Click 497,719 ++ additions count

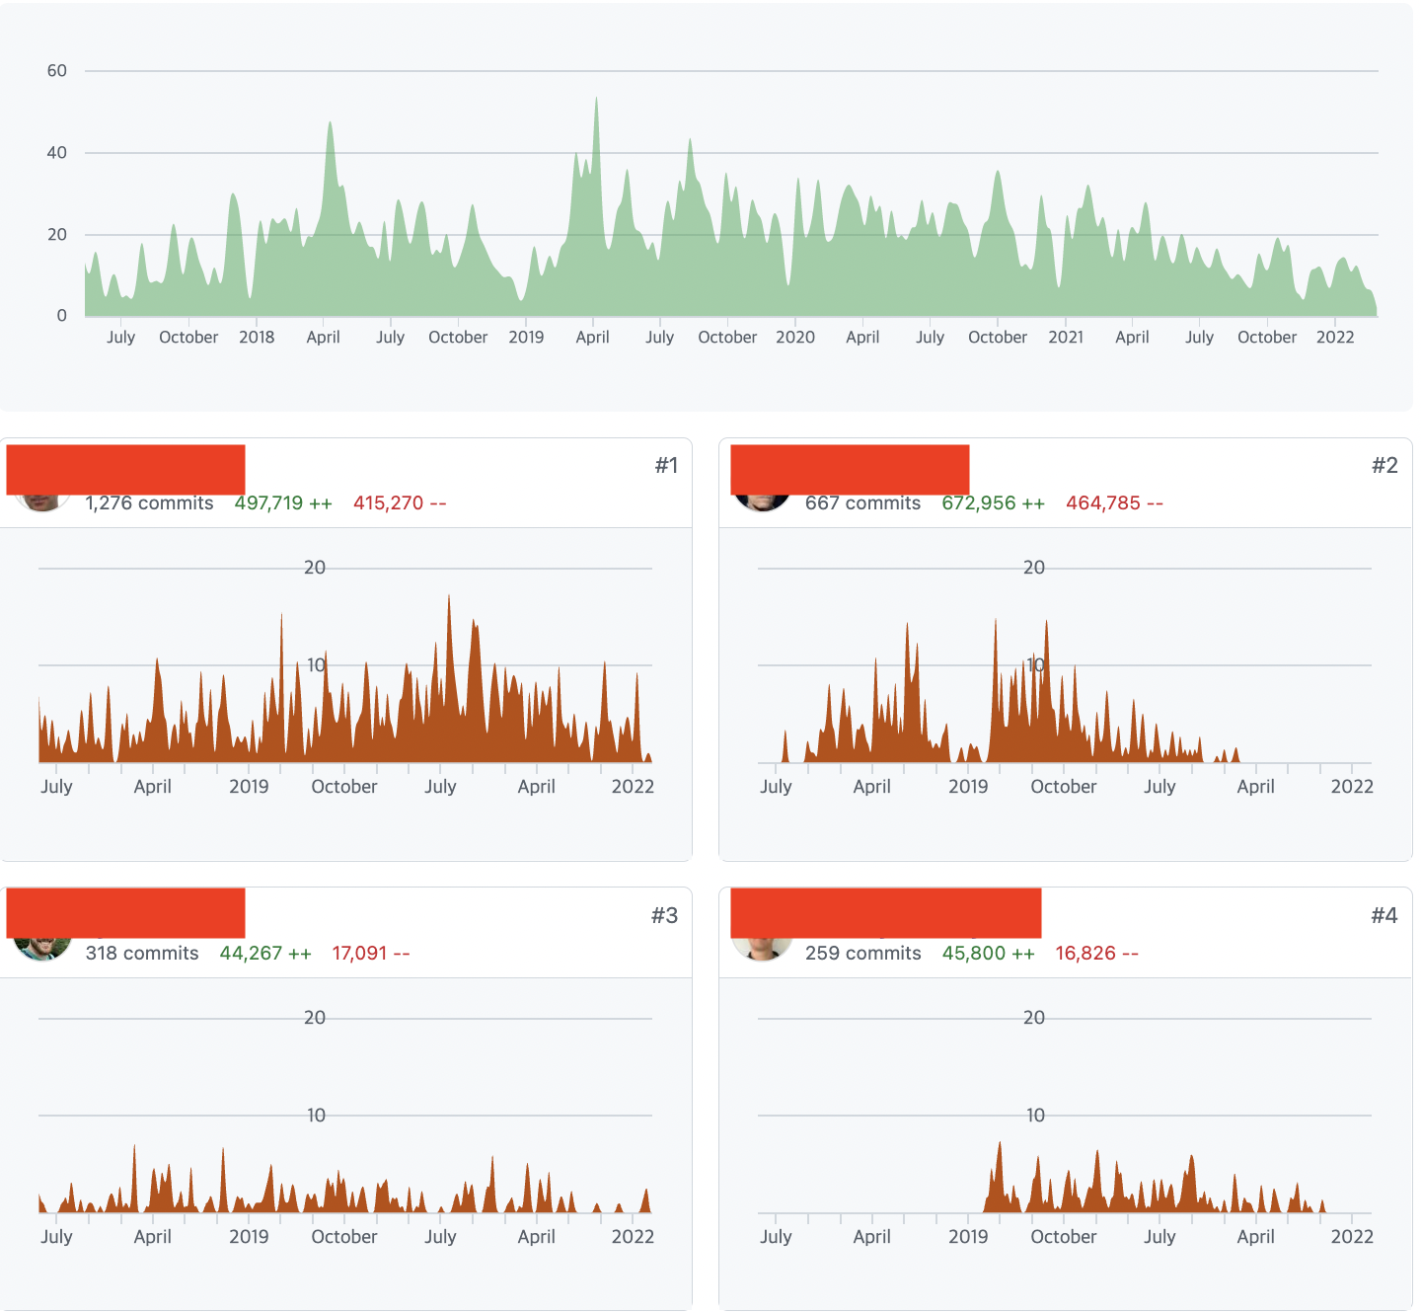point(283,502)
